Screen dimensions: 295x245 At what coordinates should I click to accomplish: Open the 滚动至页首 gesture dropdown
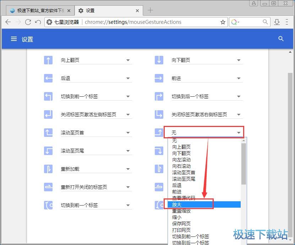click(x=96, y=133)
